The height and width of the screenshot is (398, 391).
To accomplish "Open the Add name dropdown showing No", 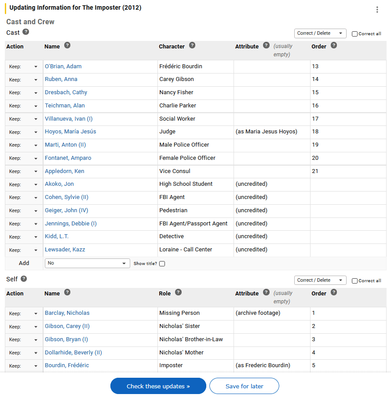I will 87,263.
